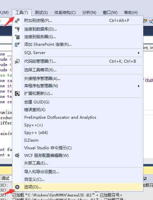The width and height of the screenshot is (153, 200).
Task: Launch Spy++(+) tool
Action: pos(78,125)
